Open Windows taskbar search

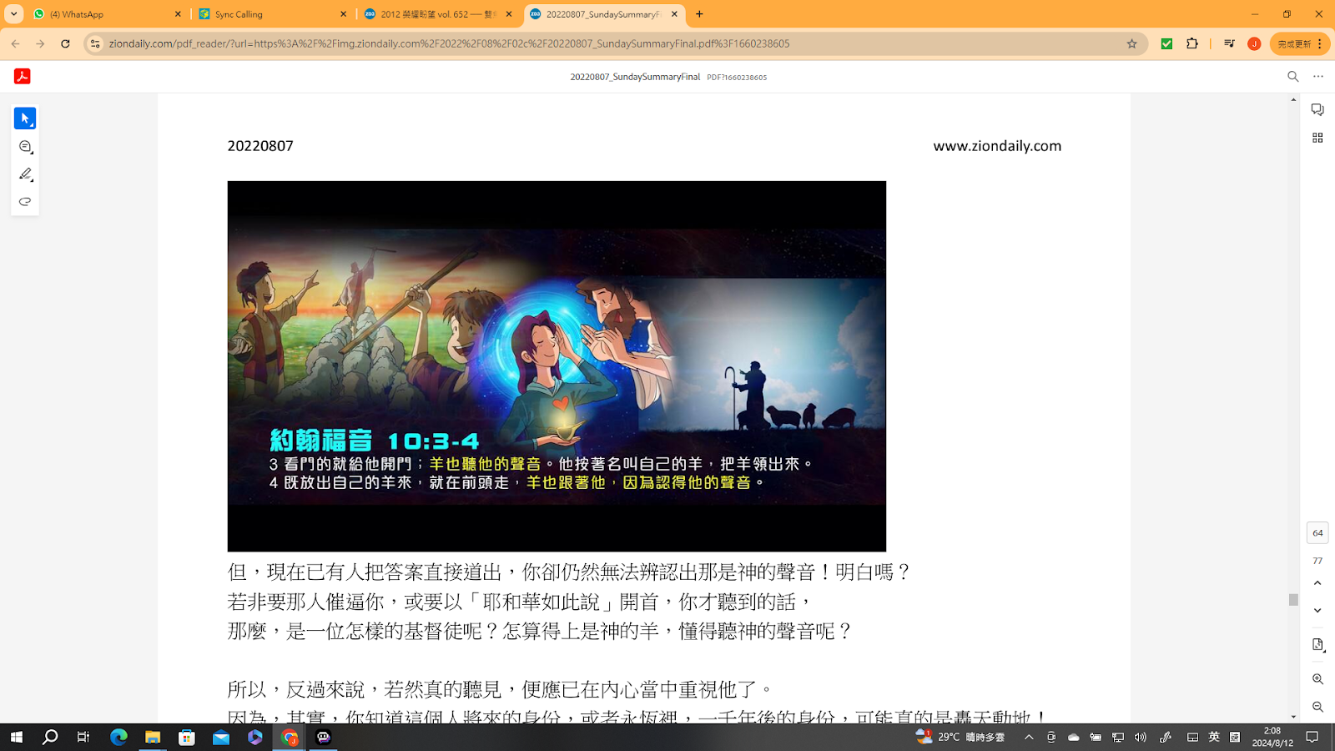click(x=50, y=737)
